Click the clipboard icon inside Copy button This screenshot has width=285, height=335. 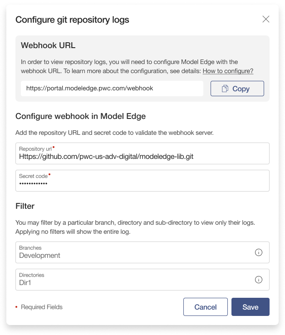coord(225,89)
